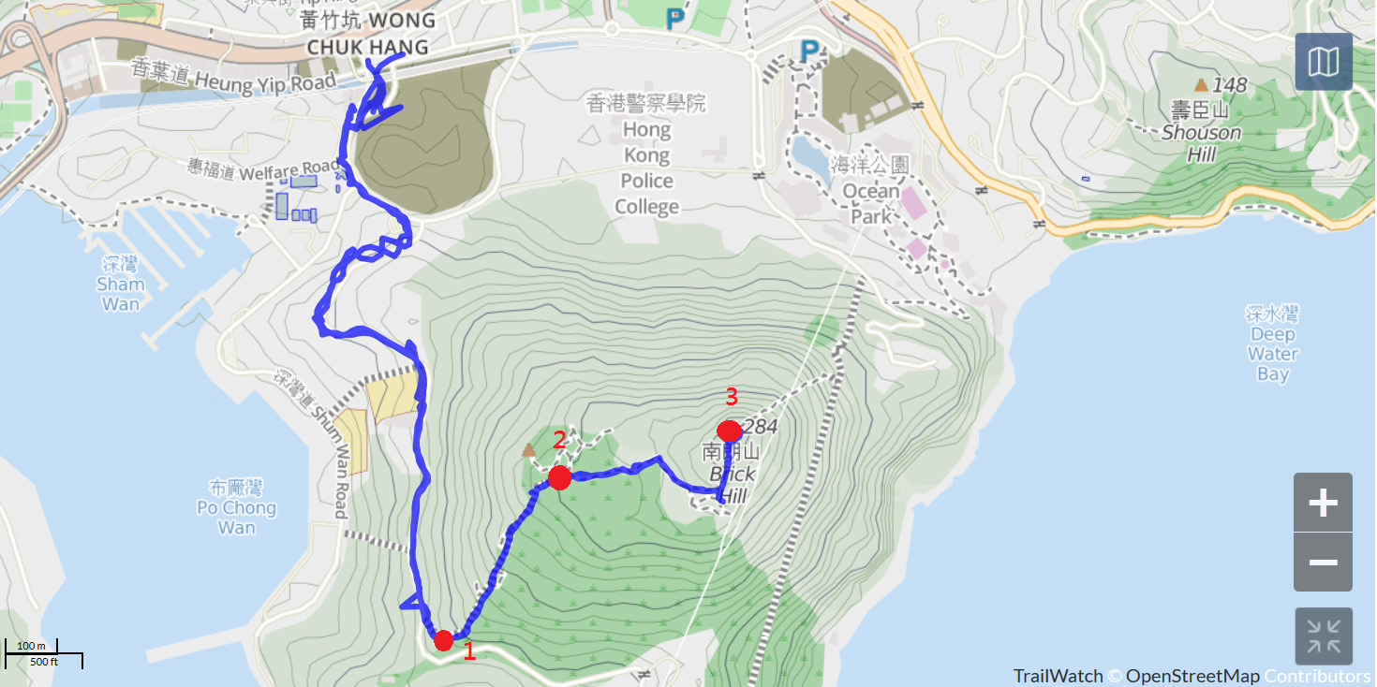1377x687 pixels.
Task: Click the Wong Chuk Hang place label
Action: (x=366, y=34)
